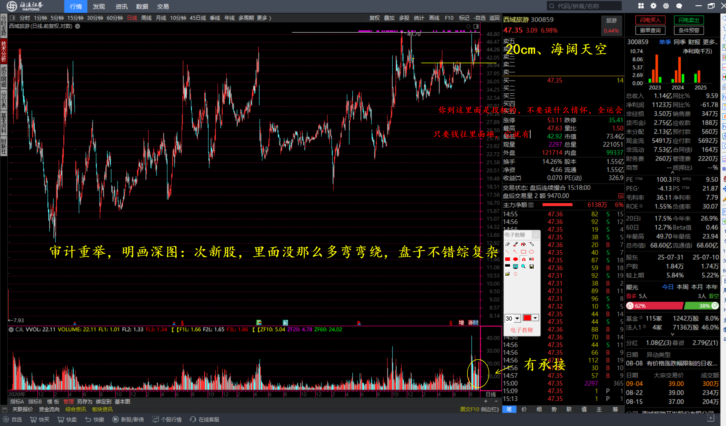Click red color swatch in 电子教鞭
Screen dimensions: 726x426
click(527, 318)
